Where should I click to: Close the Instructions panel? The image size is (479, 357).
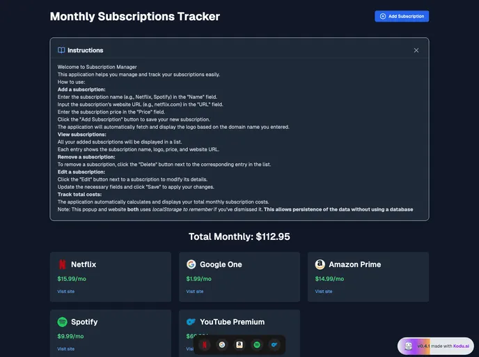pos(416,50)
